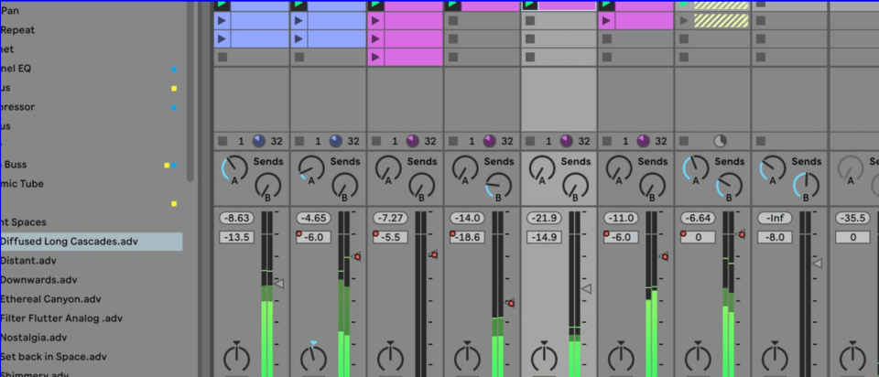
Task: Select Distant.adv in the browser
Action: [28, 261]
